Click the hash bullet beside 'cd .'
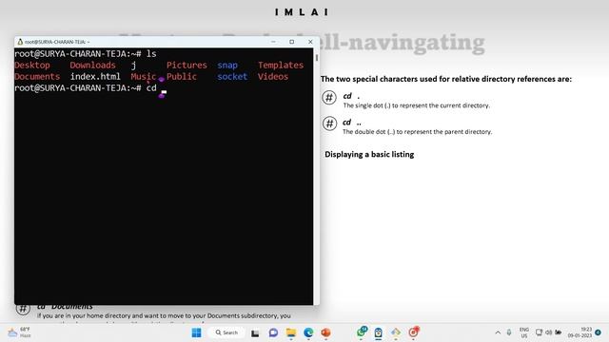The image size is (609, 342). tap(329, 97)
